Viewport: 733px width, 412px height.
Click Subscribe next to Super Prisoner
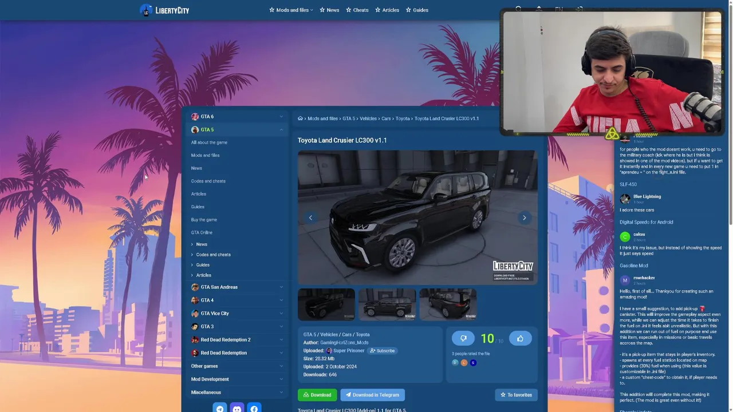tap(382, 351)
